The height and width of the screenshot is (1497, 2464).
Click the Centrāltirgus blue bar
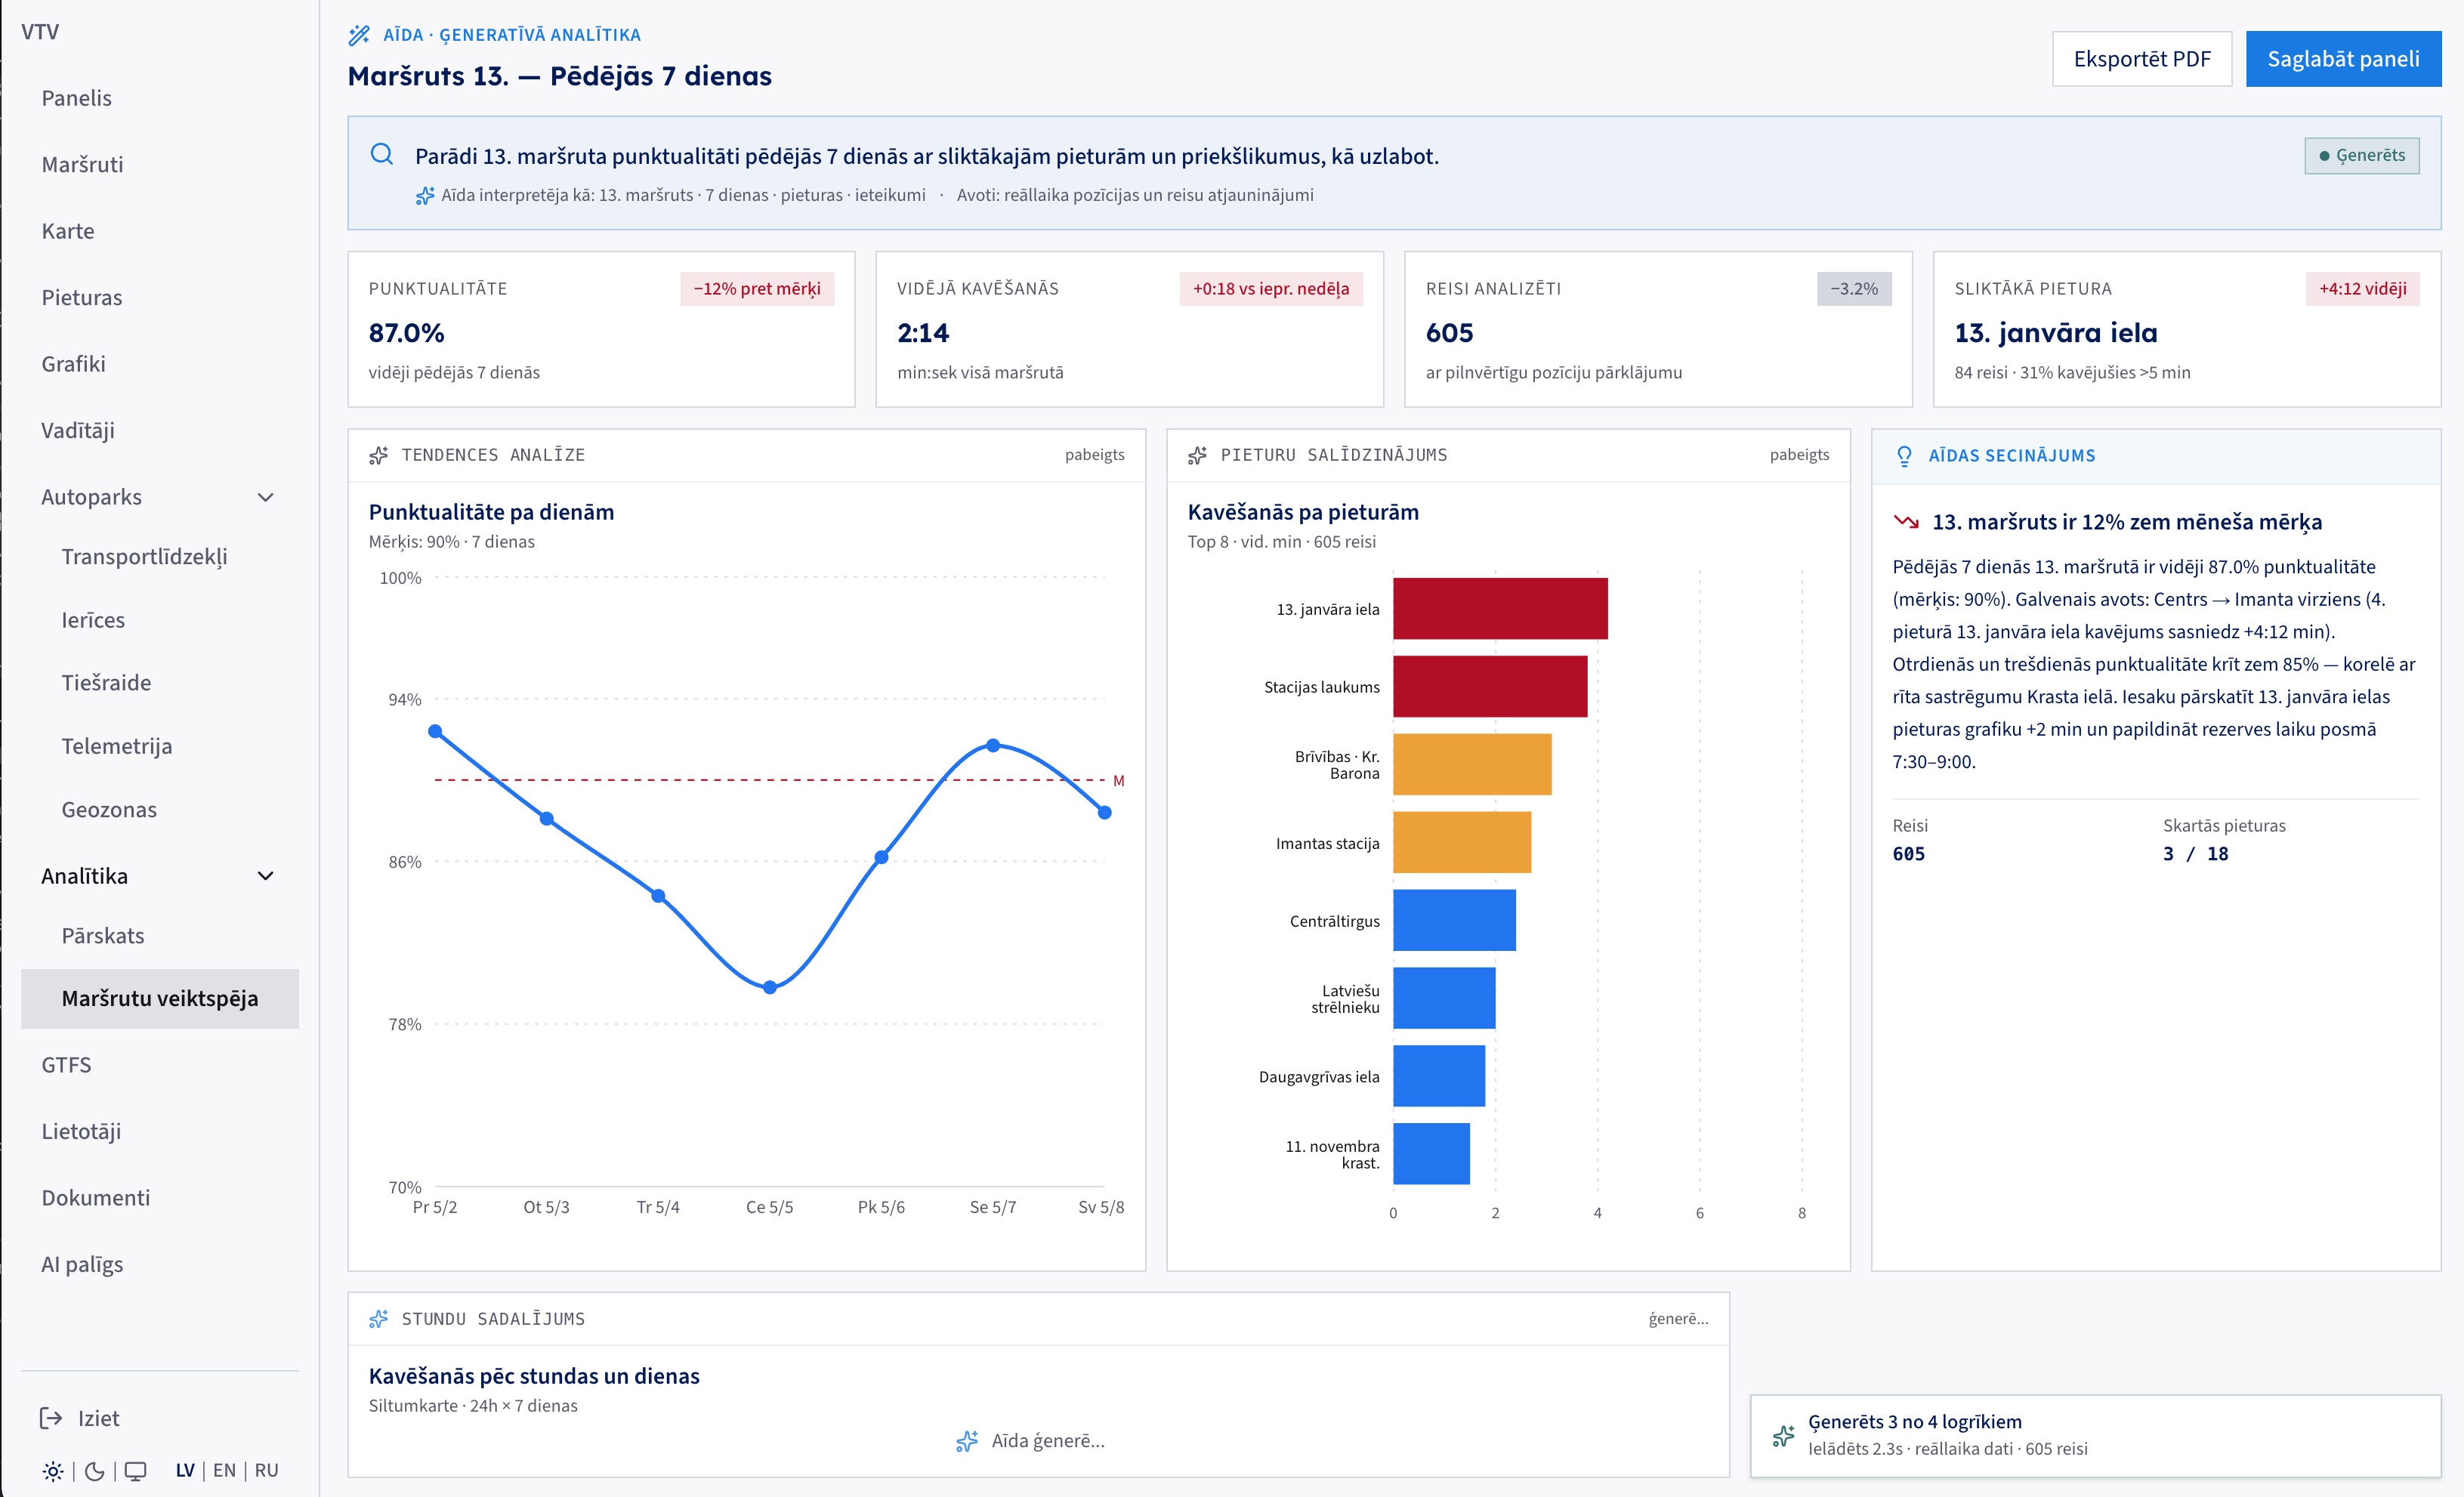pyautogui.click(x=1454, y=920)
